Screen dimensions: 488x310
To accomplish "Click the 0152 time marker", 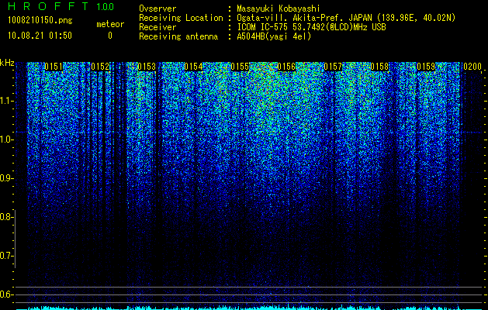I will (100, 67).
